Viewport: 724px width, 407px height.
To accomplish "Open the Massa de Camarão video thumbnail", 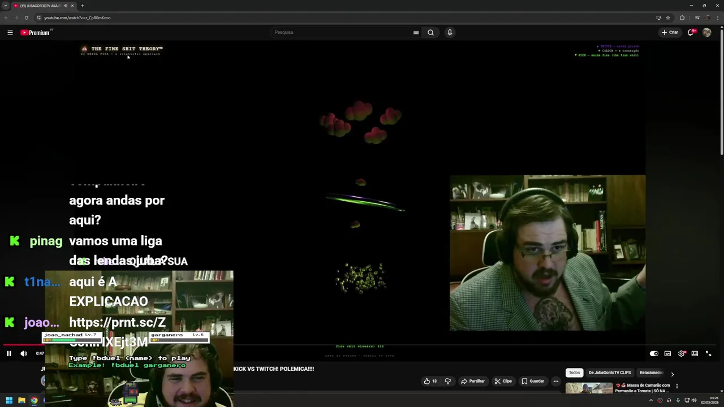I will (589, 388).
